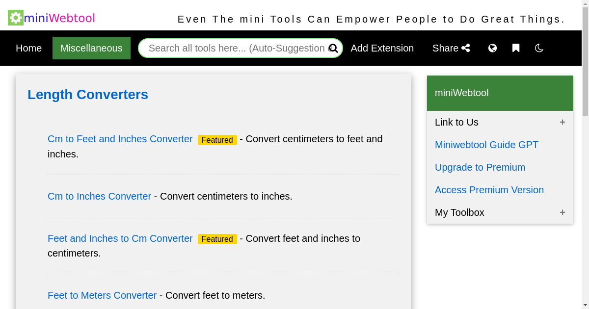Open the Feet to Meters Converter
Viewport: 589px width, 309px height.
coord(102,295)
